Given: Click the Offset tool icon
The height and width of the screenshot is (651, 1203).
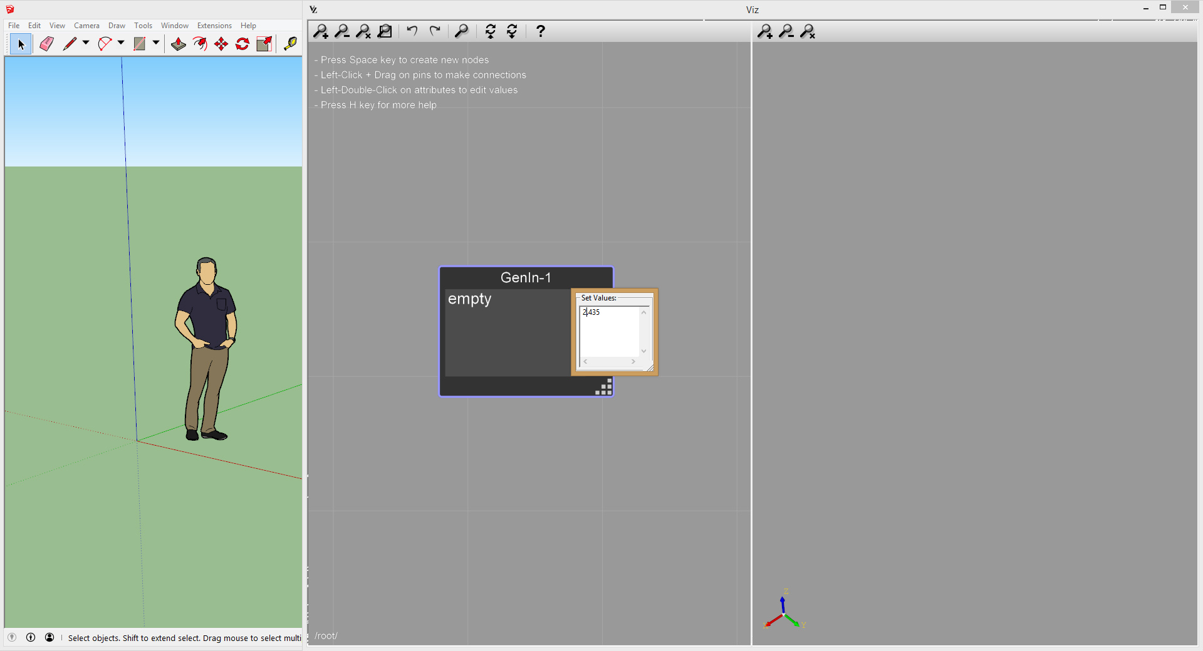Looking at the screenshot, I should 200,44.
